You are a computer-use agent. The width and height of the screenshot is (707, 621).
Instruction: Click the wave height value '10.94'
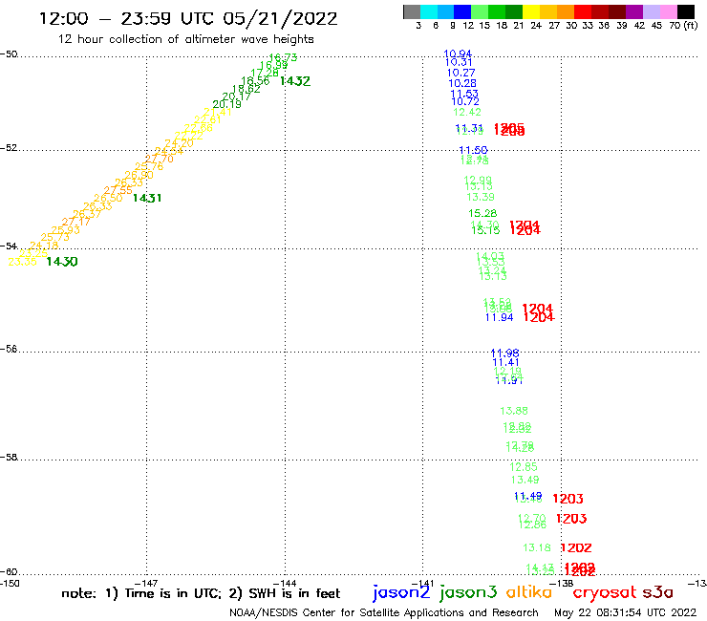point(458,54)
